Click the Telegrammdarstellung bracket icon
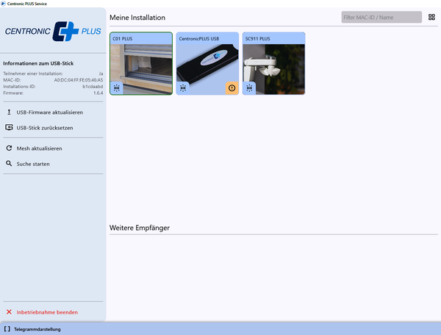This screenshot has height=335, width=441. pyautogui.click(x=7, y=329)
